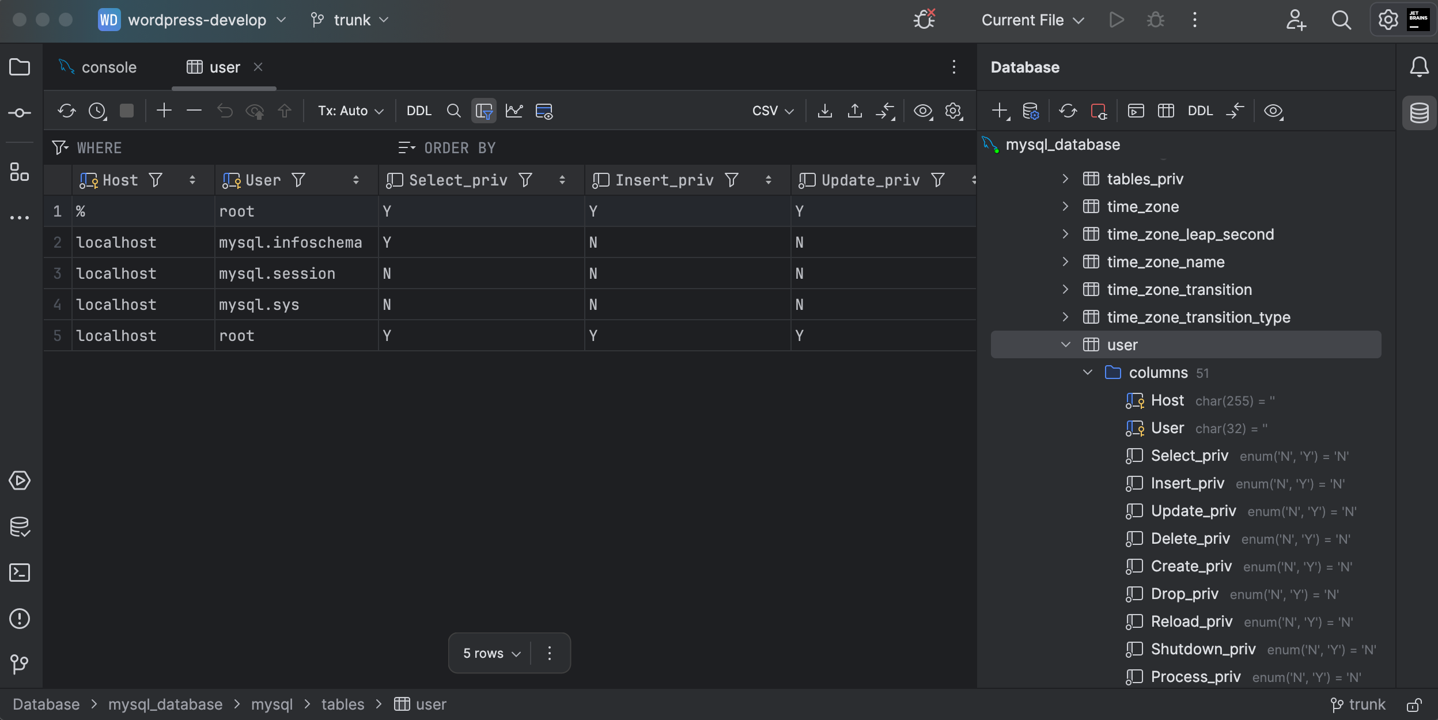Toggle the local filter button in toolbar
1438x720 pixels.
coord(484,111)
